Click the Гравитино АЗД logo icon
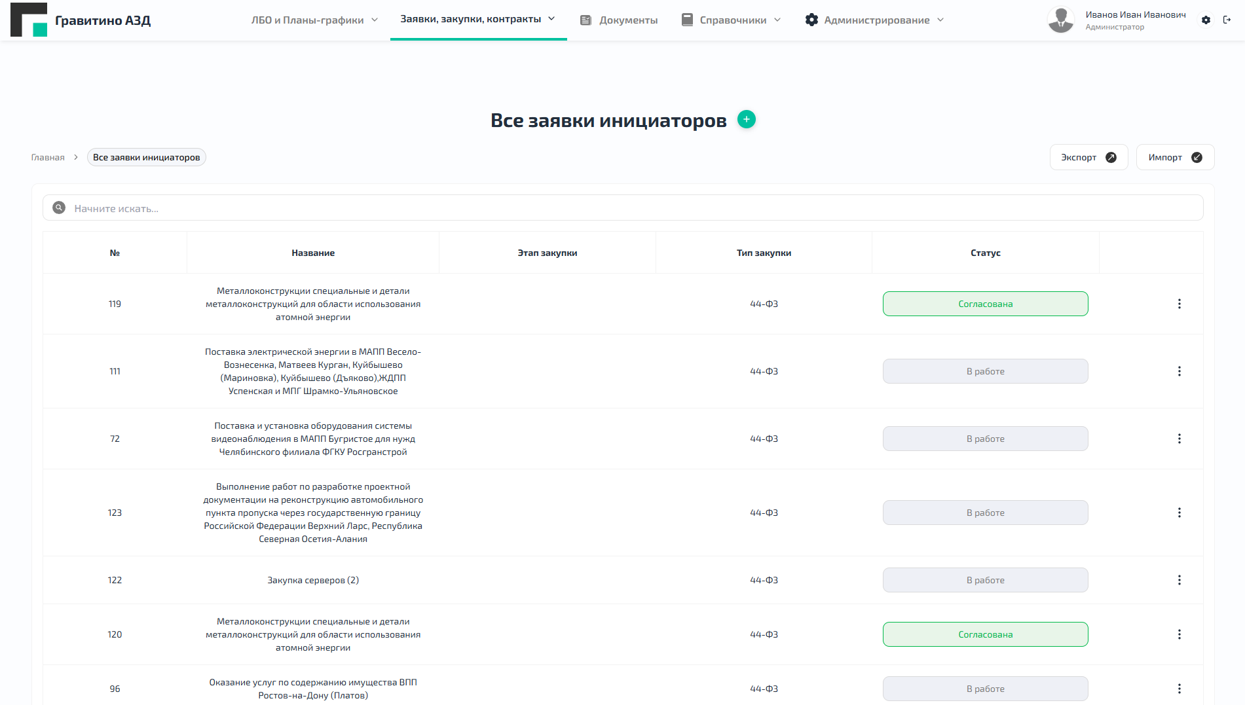The image size is (1245, 705). click(29, 20)
